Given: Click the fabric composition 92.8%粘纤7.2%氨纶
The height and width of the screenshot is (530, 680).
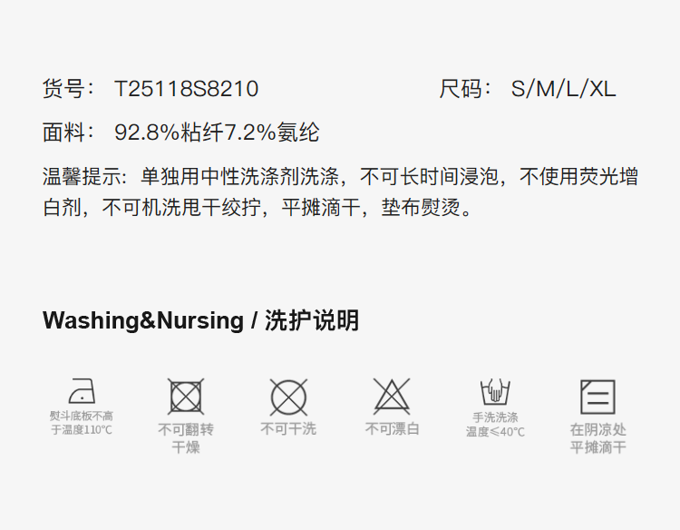Looking at the screenshot, I should click(217, 132).
